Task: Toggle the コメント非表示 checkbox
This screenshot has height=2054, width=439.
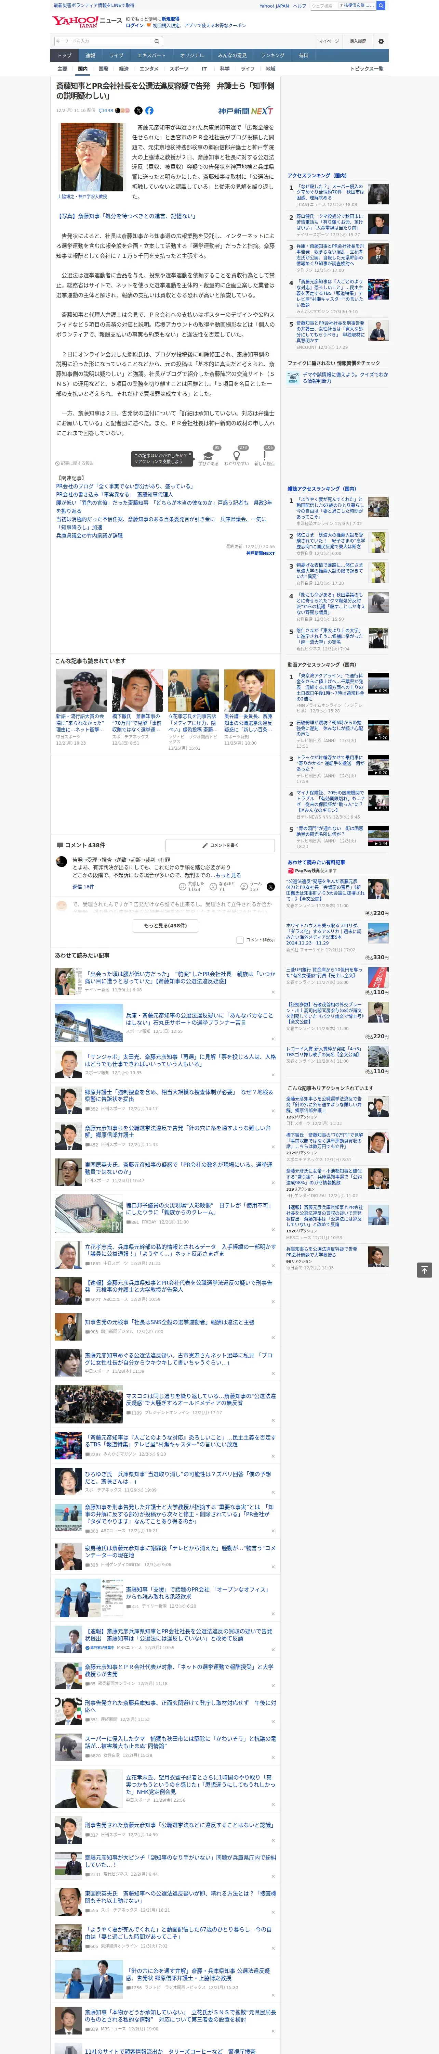Action: [240, 940]
